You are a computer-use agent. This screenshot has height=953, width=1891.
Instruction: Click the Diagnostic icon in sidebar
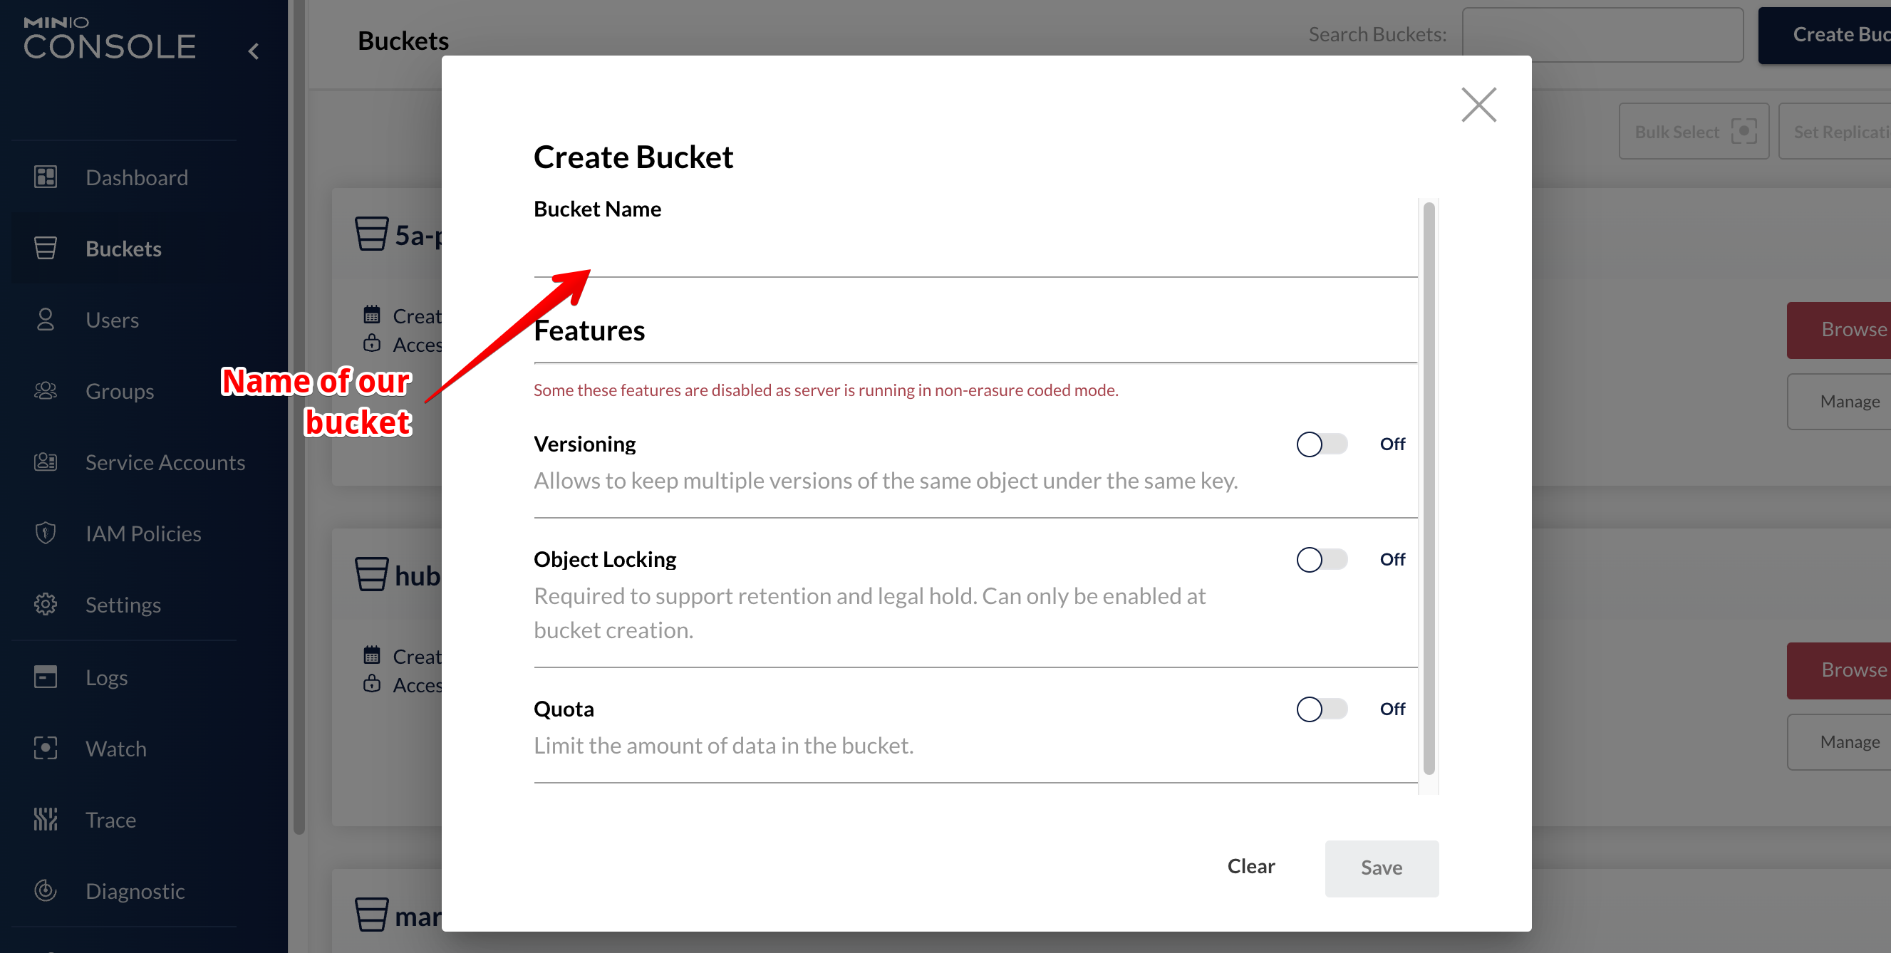[x=46, y=890]
